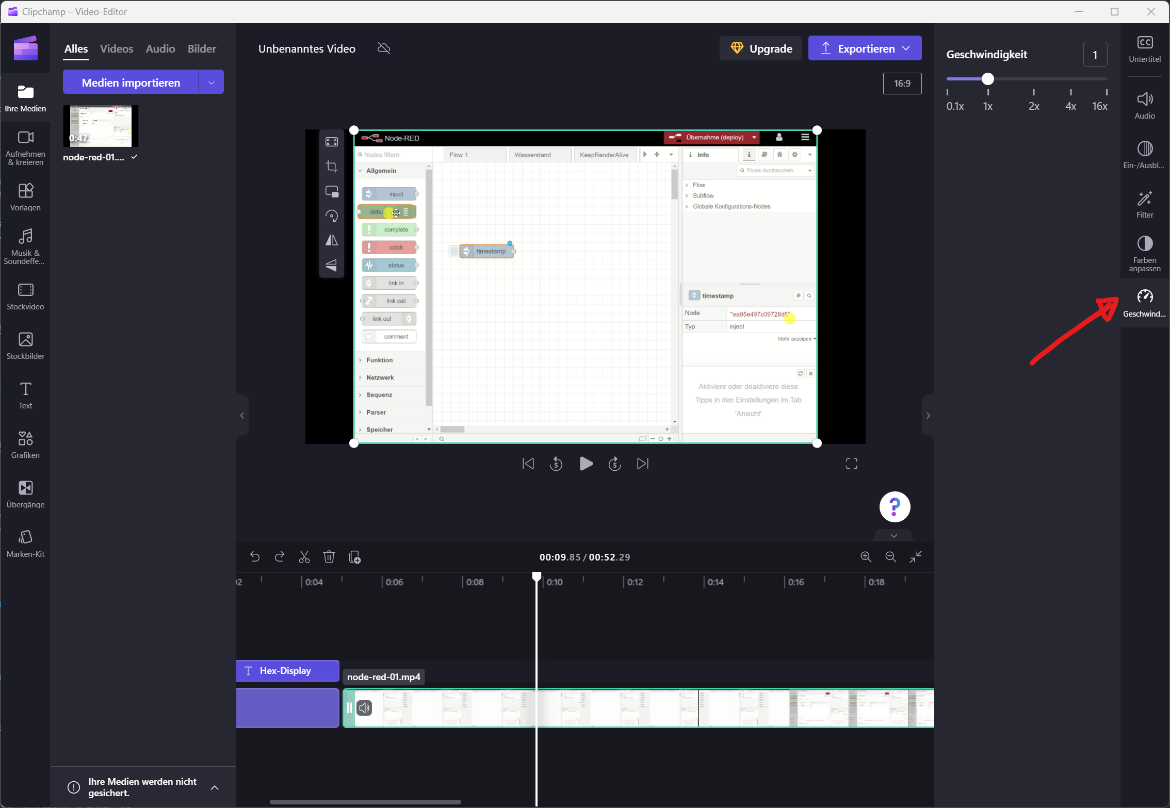
Task: Open the help question mark button
Action: tap(895, 506)
